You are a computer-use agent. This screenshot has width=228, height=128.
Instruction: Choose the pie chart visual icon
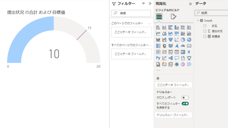(183, 39)
